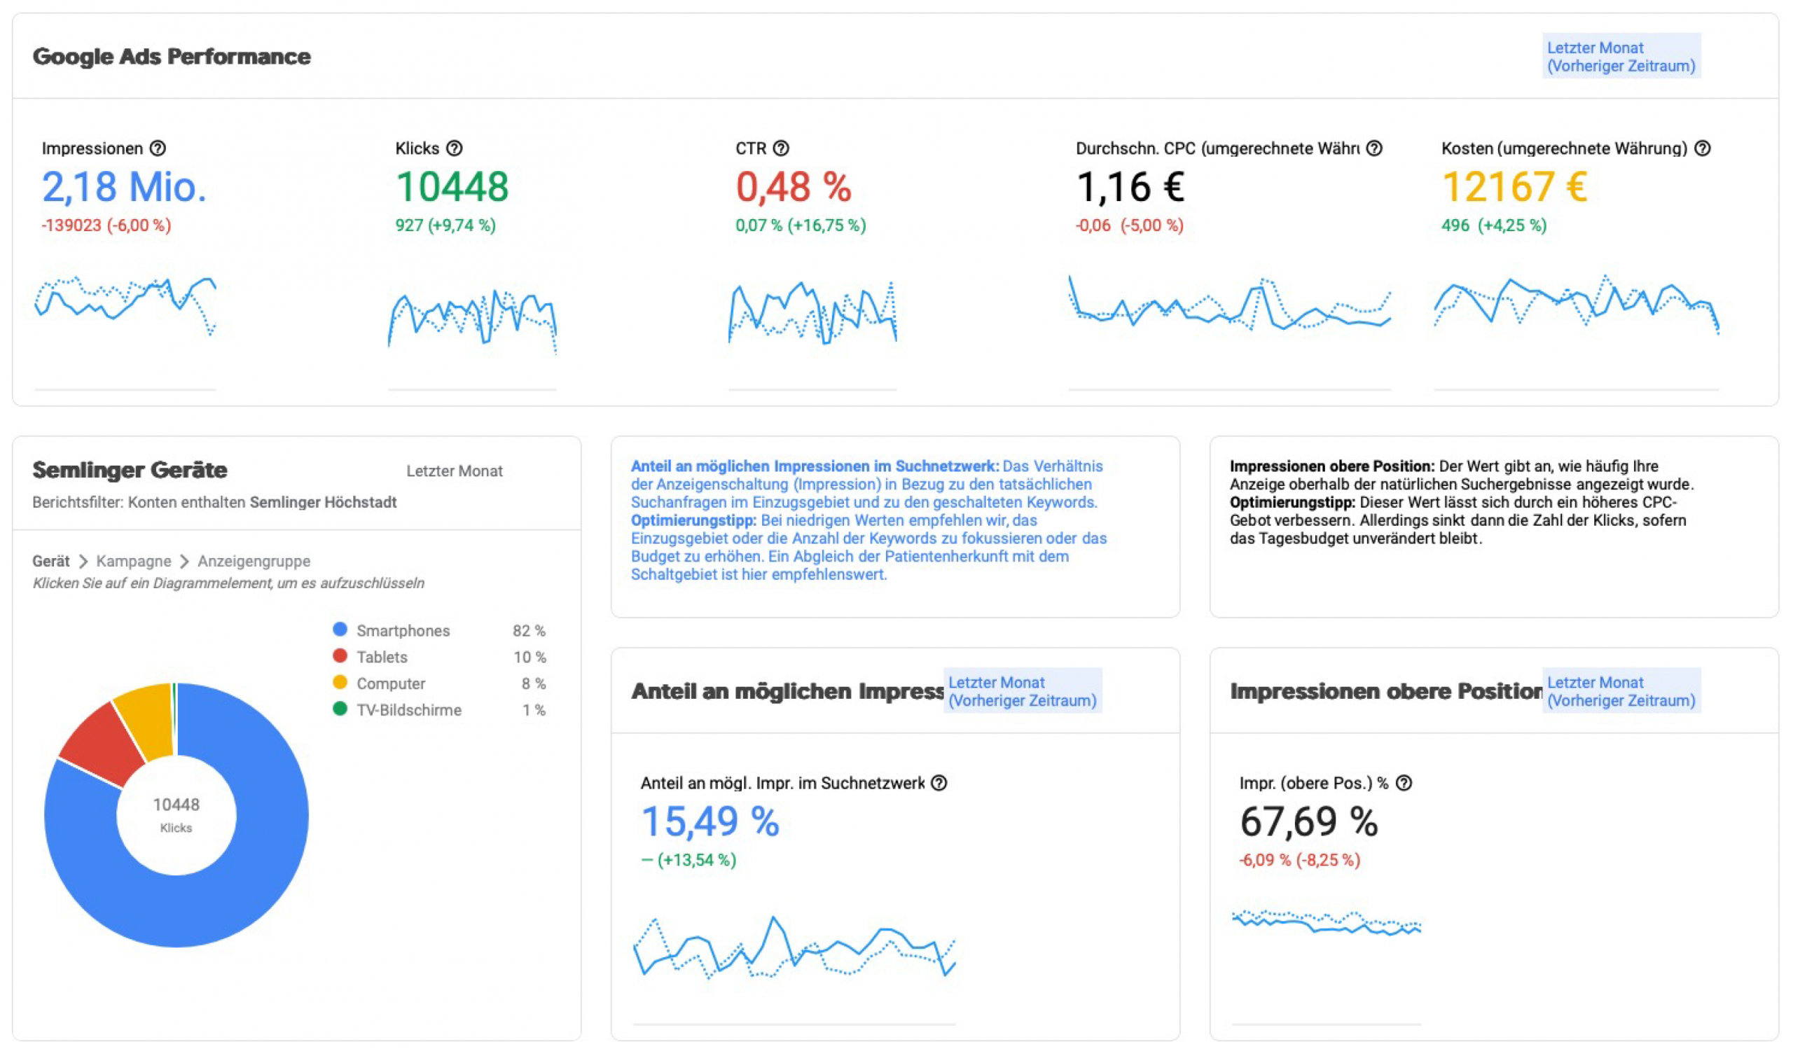Click the help icon beside Klicks
Image resolution: width=1793 pixels, height=1056 pixels.
point(454,148)
